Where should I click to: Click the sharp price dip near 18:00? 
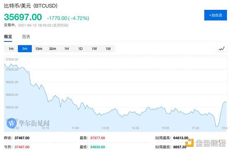click(217, 126)
